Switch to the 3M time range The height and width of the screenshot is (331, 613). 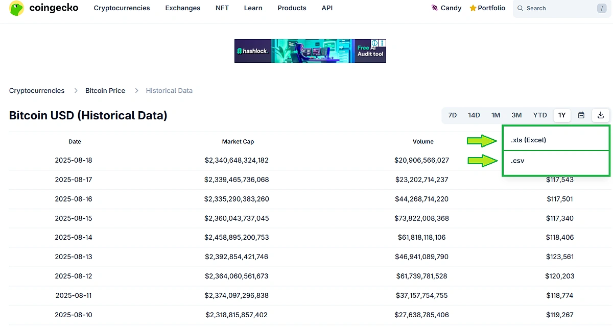[516, 115]
